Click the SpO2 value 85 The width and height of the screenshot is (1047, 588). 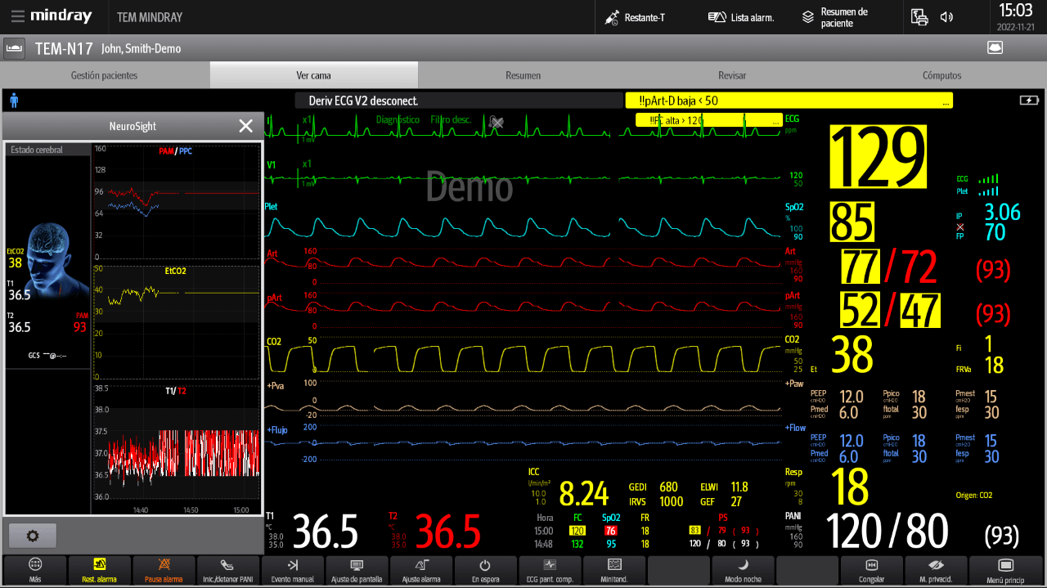click(852, 222)
